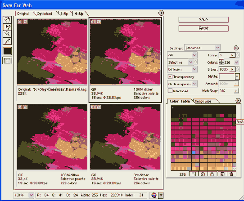244x201 pixels.
Task: Open the Selective palette dropdown
Action: click(180, 63)
